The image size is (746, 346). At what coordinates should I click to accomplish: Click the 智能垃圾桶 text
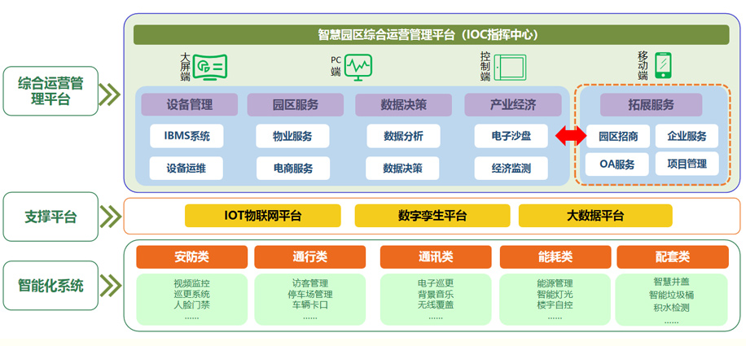pos(671,295)
